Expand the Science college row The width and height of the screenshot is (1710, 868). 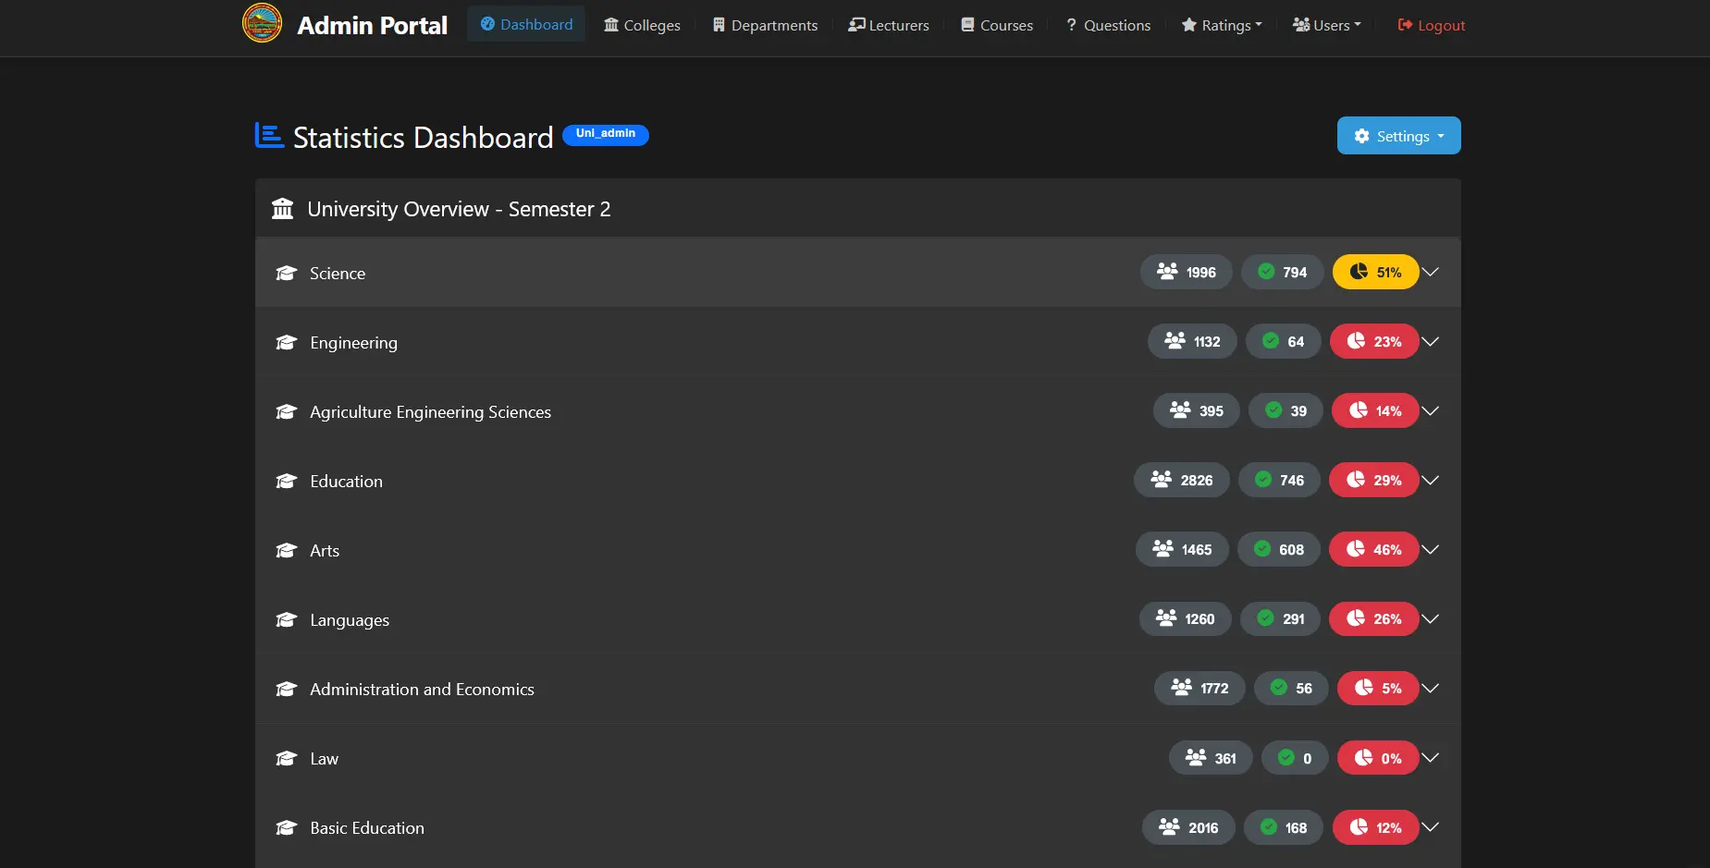click(x=1430, y=272)
